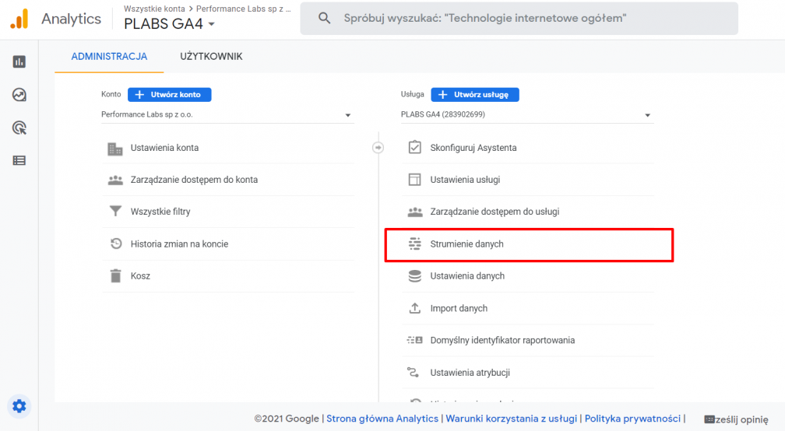Click the database icon for Ustawienia danych

[x=414, y=276]
